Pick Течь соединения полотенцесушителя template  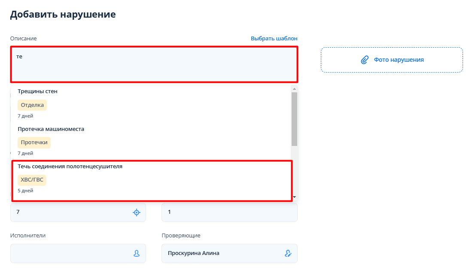point(70,167)
